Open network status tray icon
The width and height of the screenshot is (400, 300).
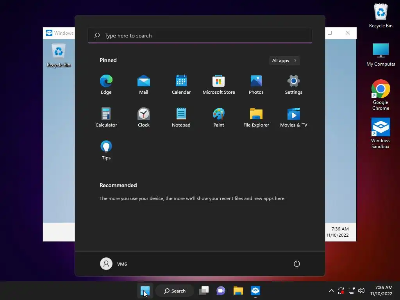click(x=352, y=291)
